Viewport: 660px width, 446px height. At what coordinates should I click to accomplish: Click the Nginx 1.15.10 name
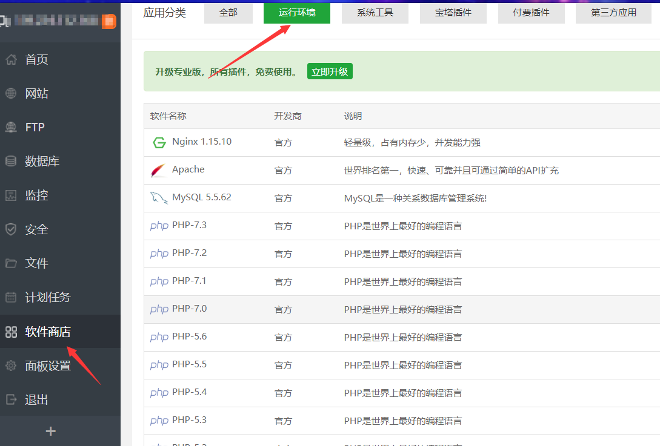[202, 142]
